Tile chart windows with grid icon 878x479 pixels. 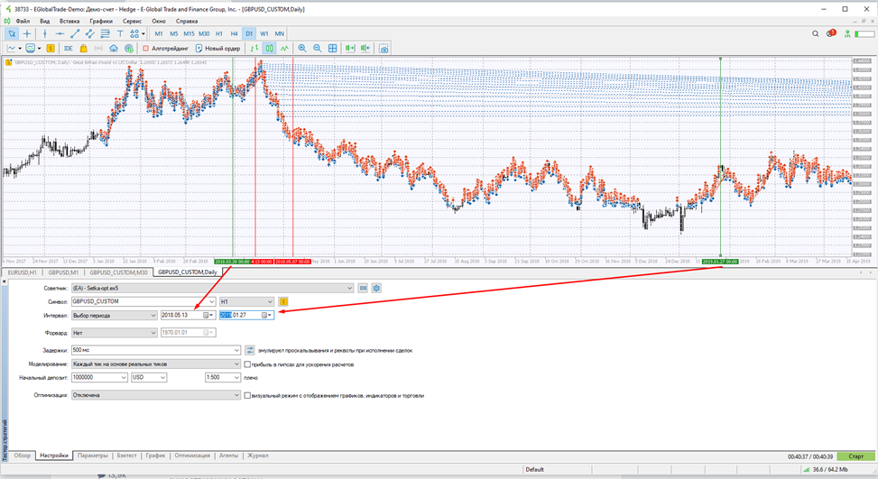[333, 48]
